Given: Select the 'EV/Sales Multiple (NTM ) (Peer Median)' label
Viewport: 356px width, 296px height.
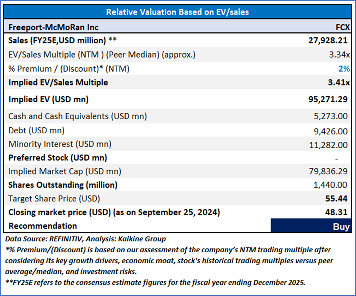Looking at the screenshot, I should (102, 55).
